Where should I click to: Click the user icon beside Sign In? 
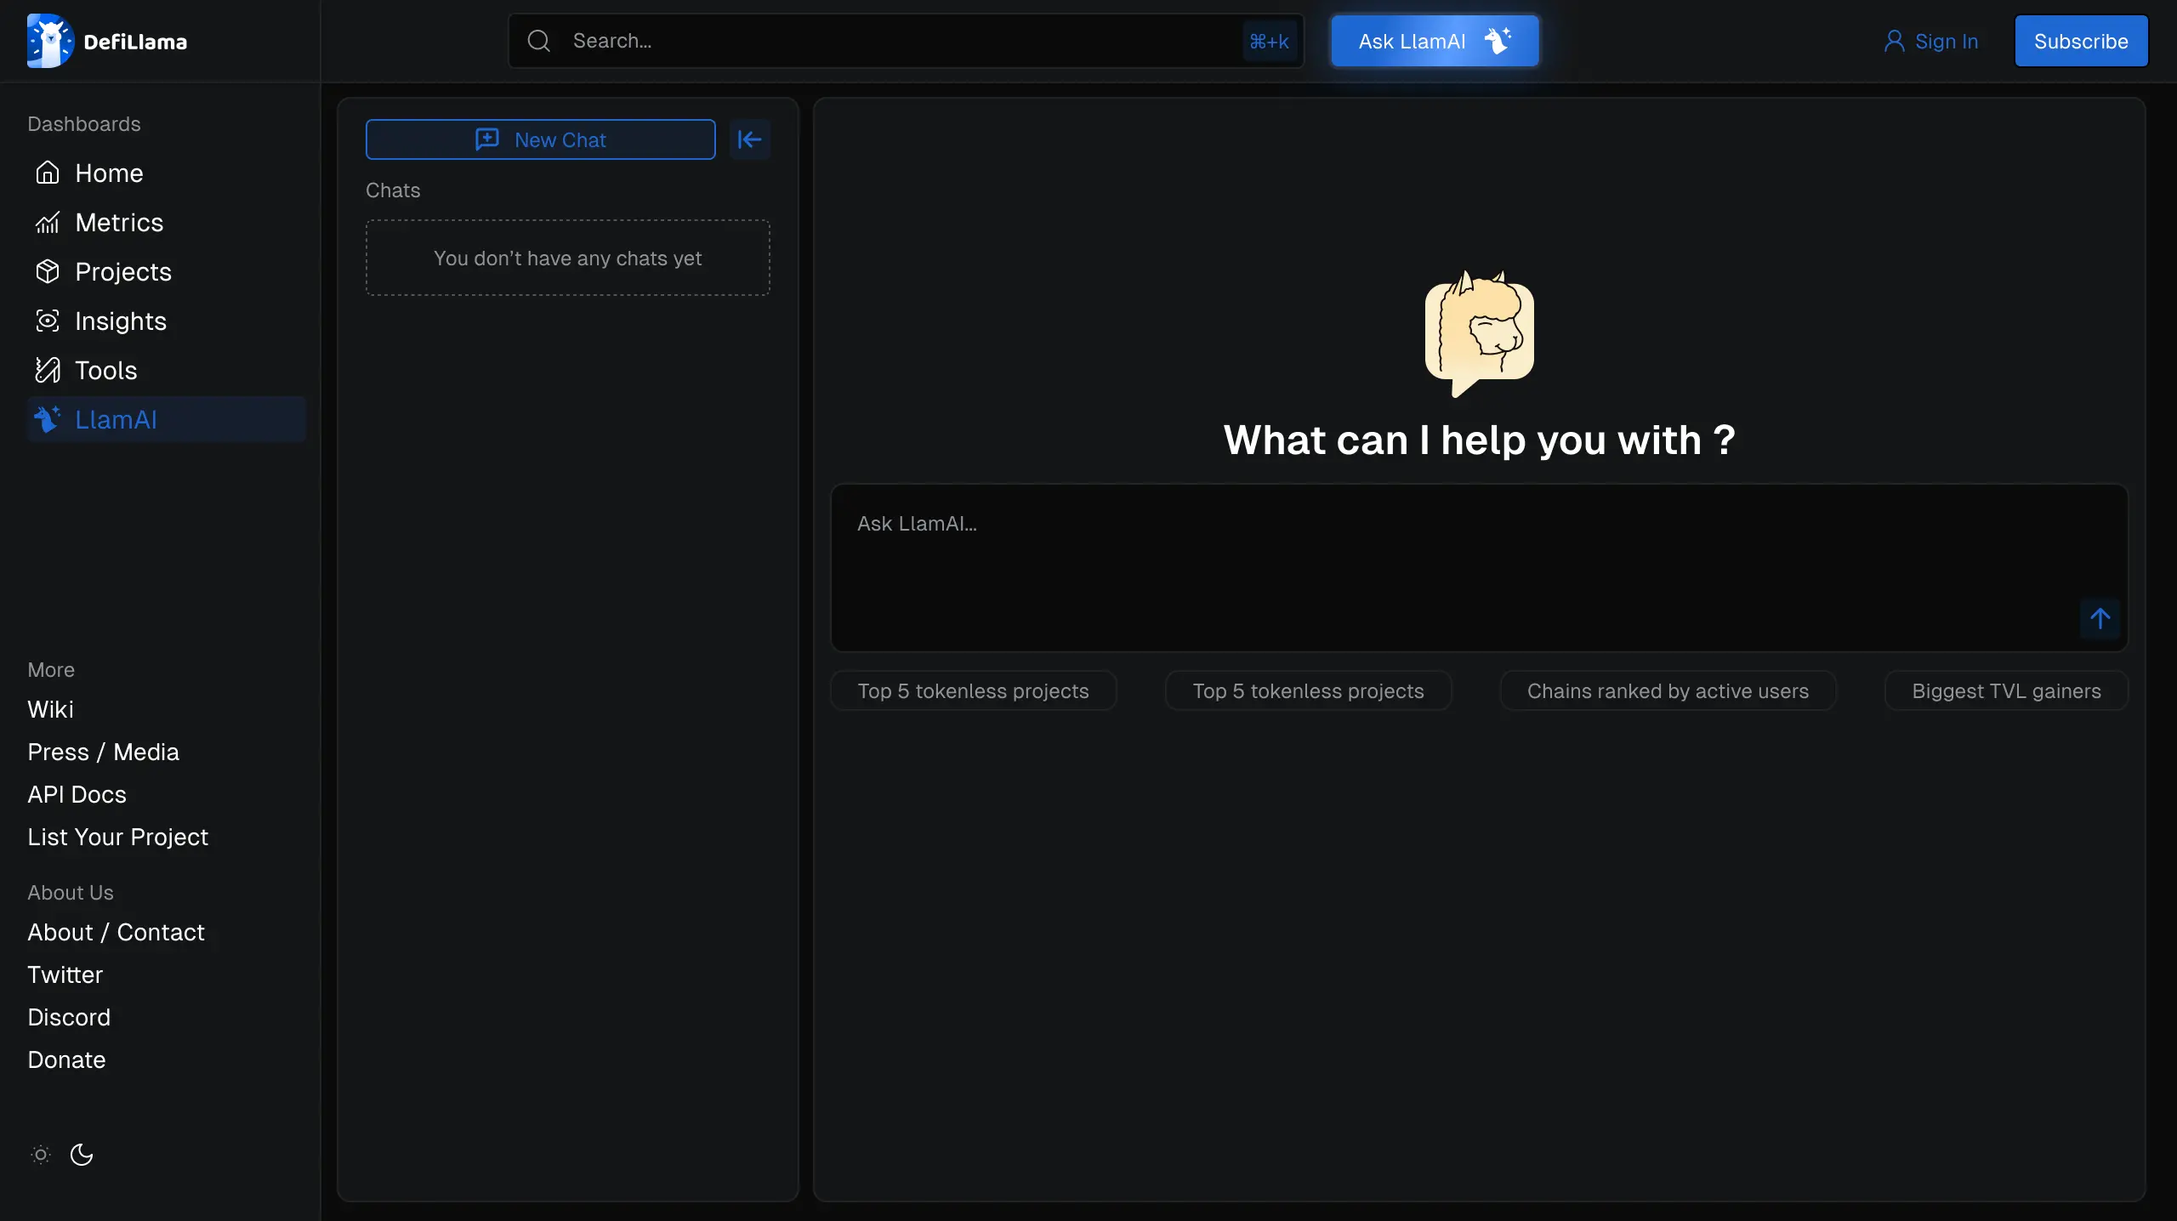pyautogui.click(x=1894, y=41)
